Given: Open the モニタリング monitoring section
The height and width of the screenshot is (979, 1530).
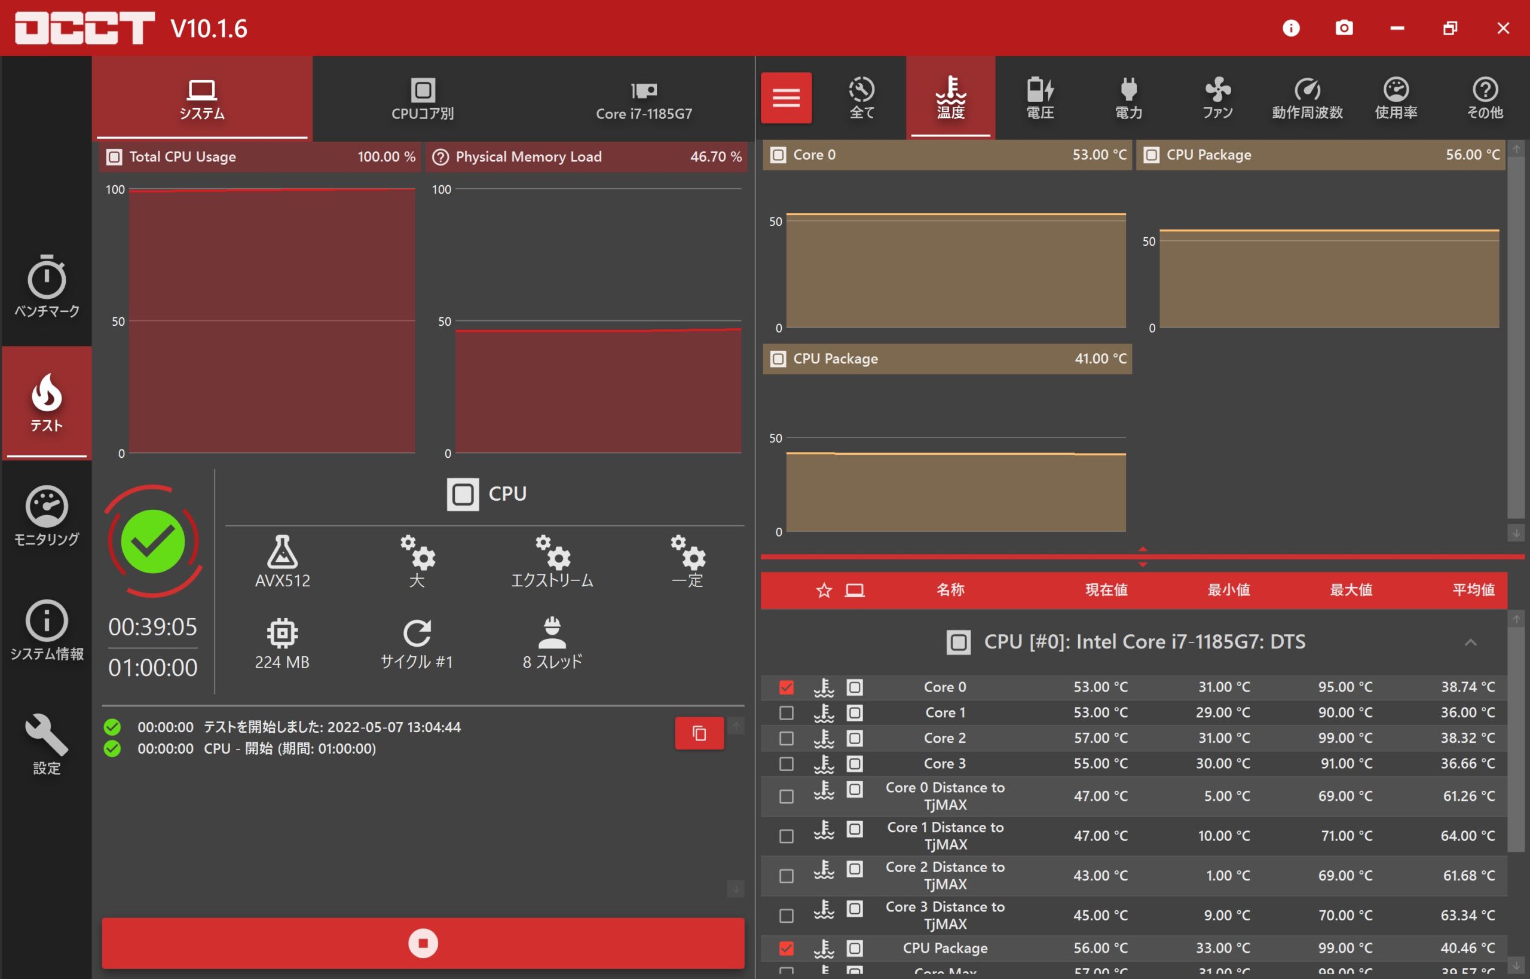Looking at the screenshot, I should [x=47, y=516].
